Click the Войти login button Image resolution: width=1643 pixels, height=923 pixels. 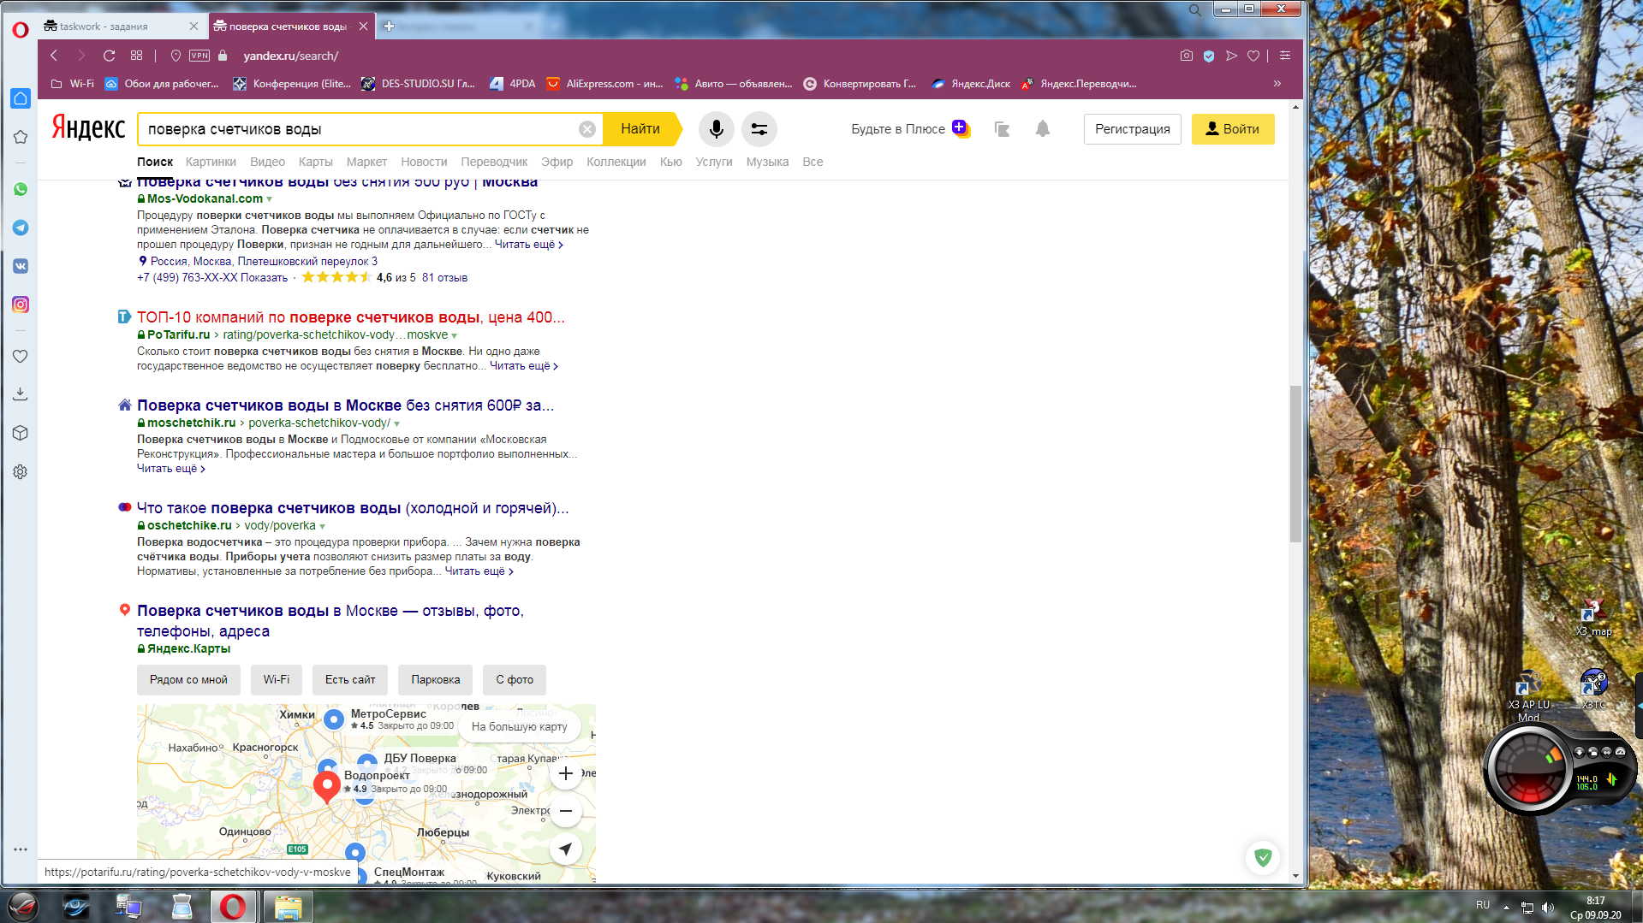point(1233,129)
